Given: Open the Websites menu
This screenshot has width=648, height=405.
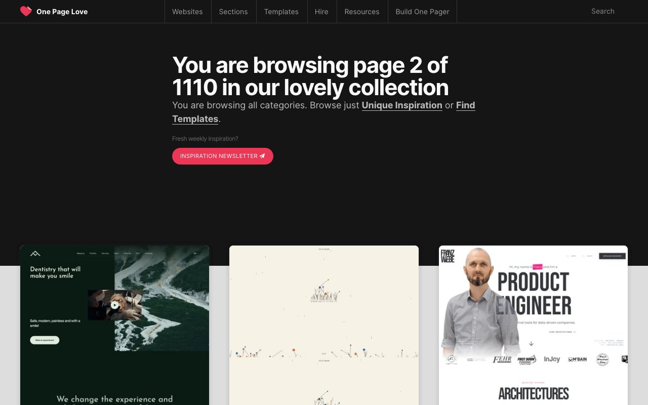Looking at the screenshot, I should (x=187, y=11).
